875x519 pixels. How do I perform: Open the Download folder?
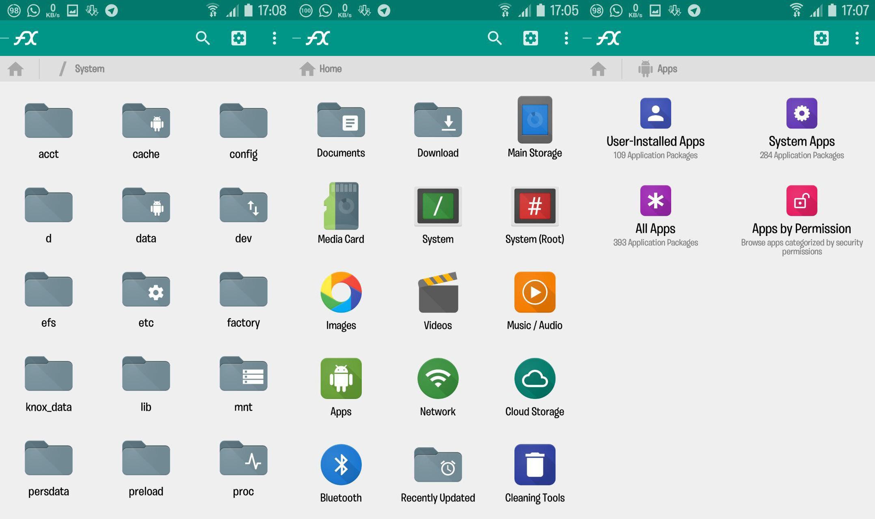tap(438, 120)
